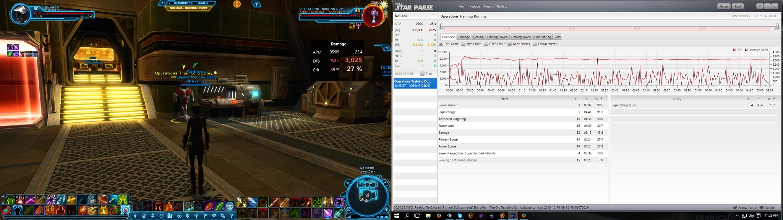Click the Noliana player portrait

point(20,14)
